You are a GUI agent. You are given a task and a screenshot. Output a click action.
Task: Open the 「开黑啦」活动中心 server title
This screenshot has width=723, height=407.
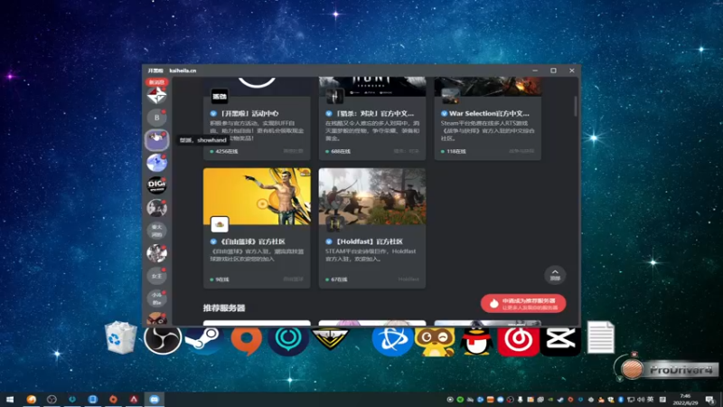pos(249,114)
